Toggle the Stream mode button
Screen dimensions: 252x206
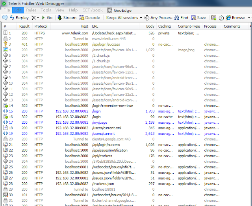click(x=67, y=18)
